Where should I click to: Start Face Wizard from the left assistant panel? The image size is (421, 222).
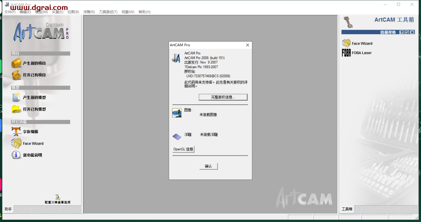tap(17, 144)
